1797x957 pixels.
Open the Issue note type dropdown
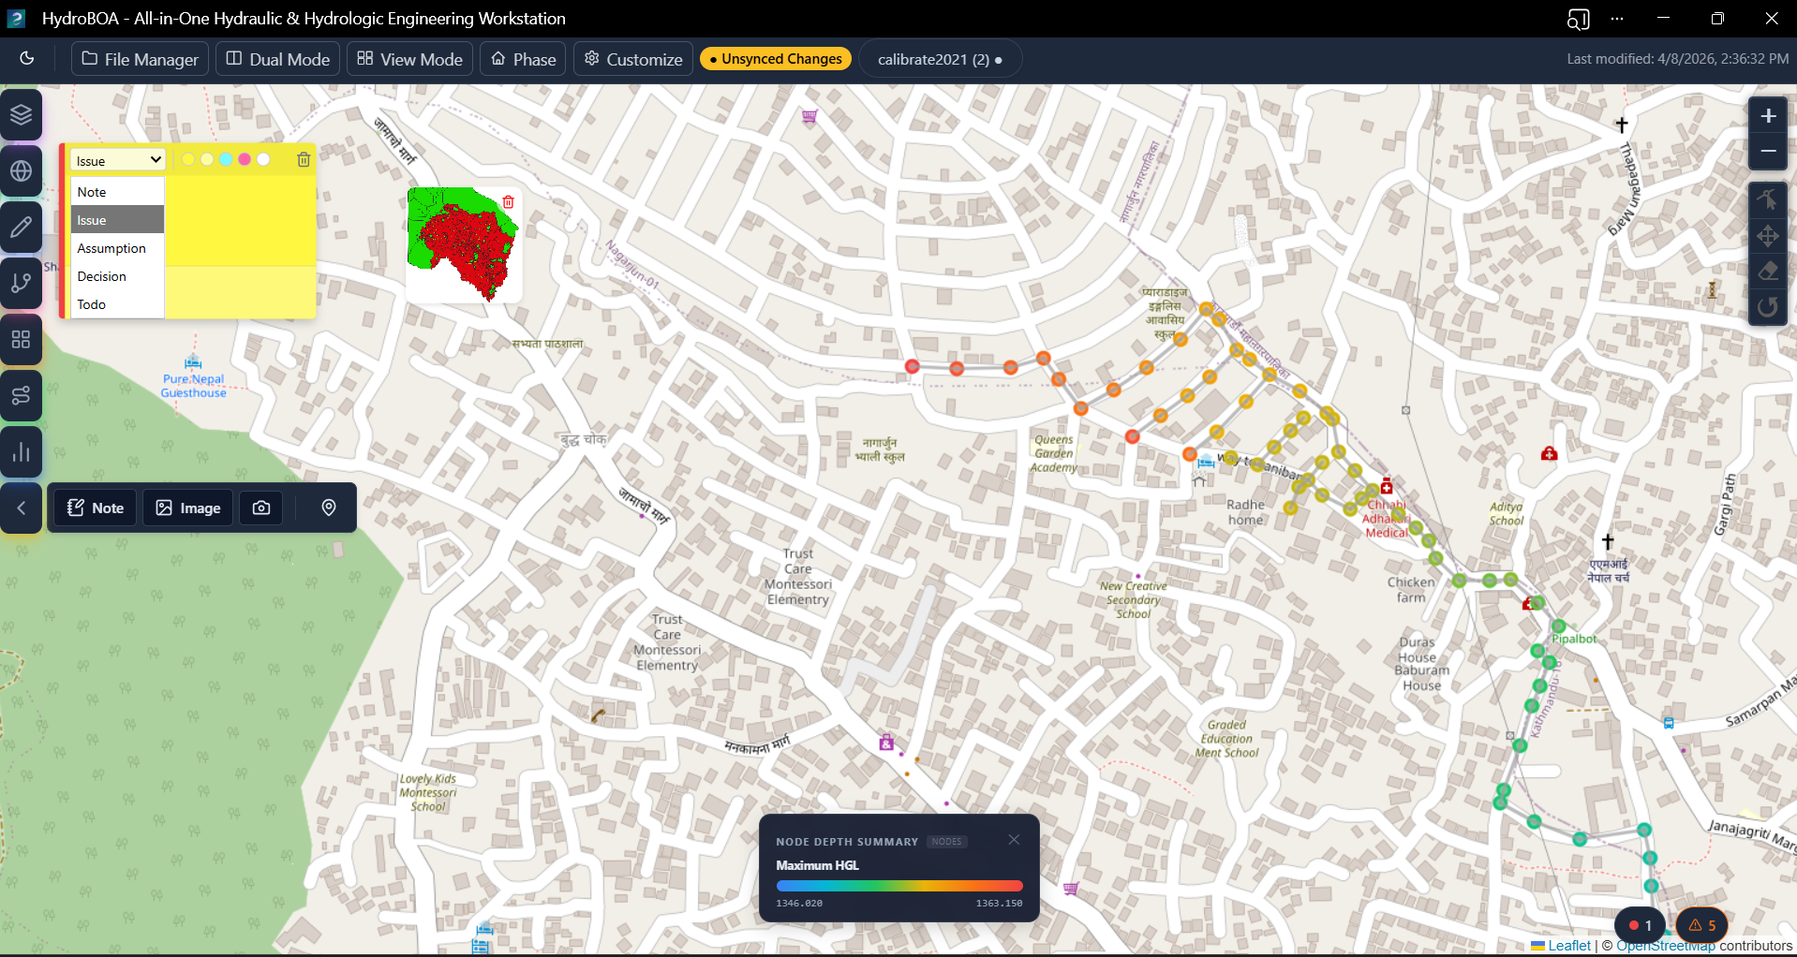coord(118,160)
